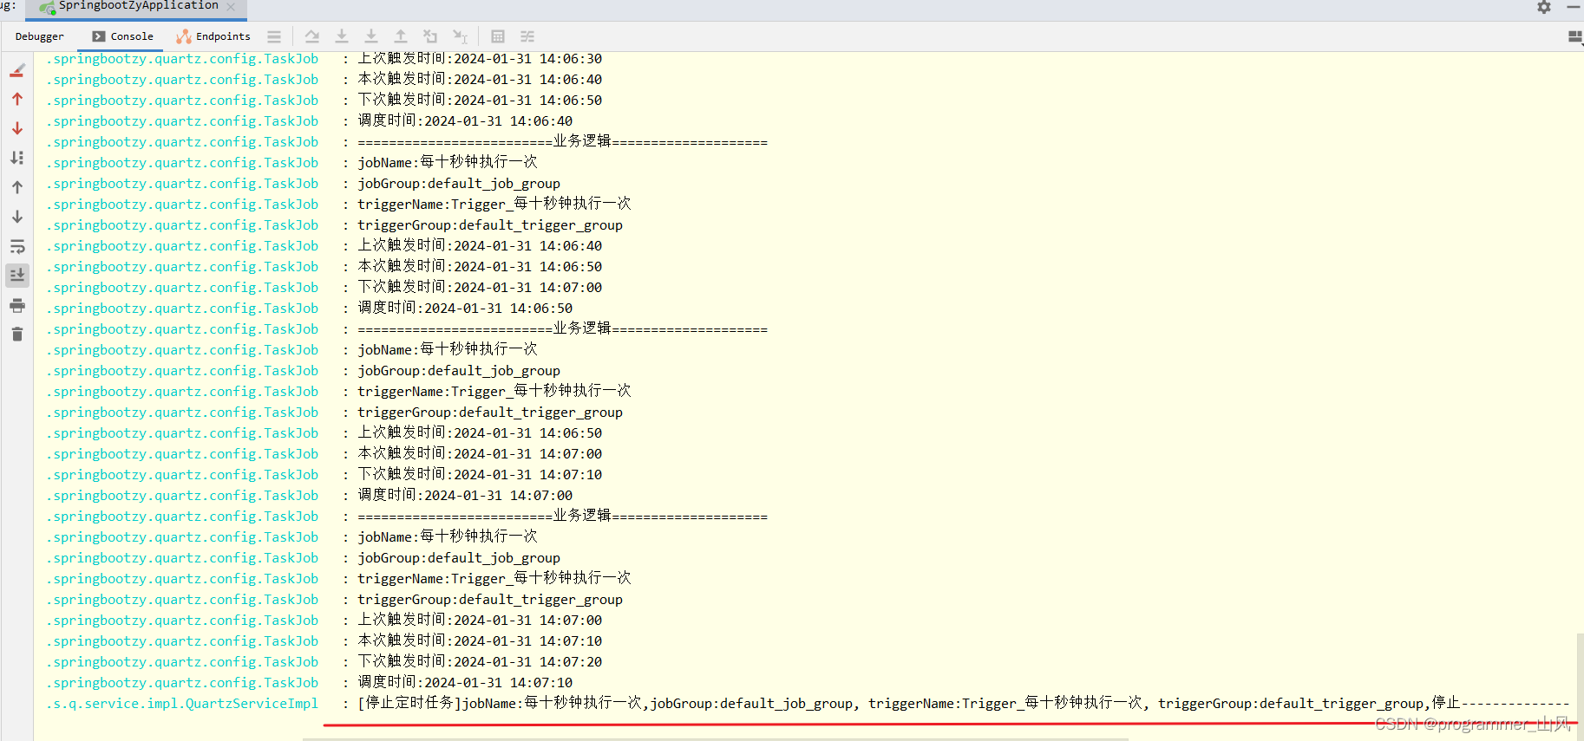
Task: Click log line 调度时间 14:06:50
Action: pyautogui.click(x=465, y=309)
